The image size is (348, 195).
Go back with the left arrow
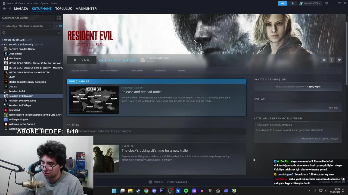pos(4,9)
